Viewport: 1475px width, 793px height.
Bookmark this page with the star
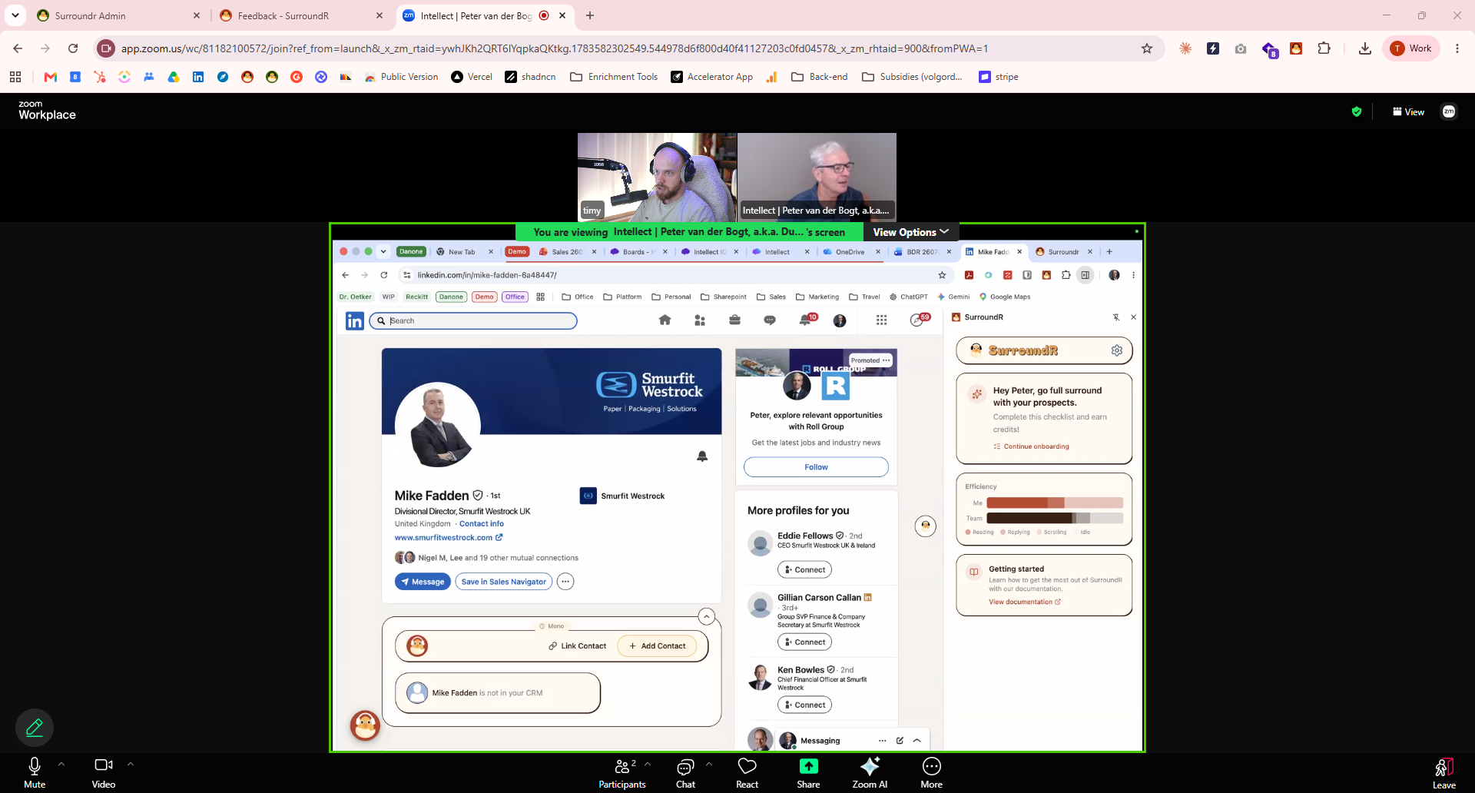point(1147,48)
